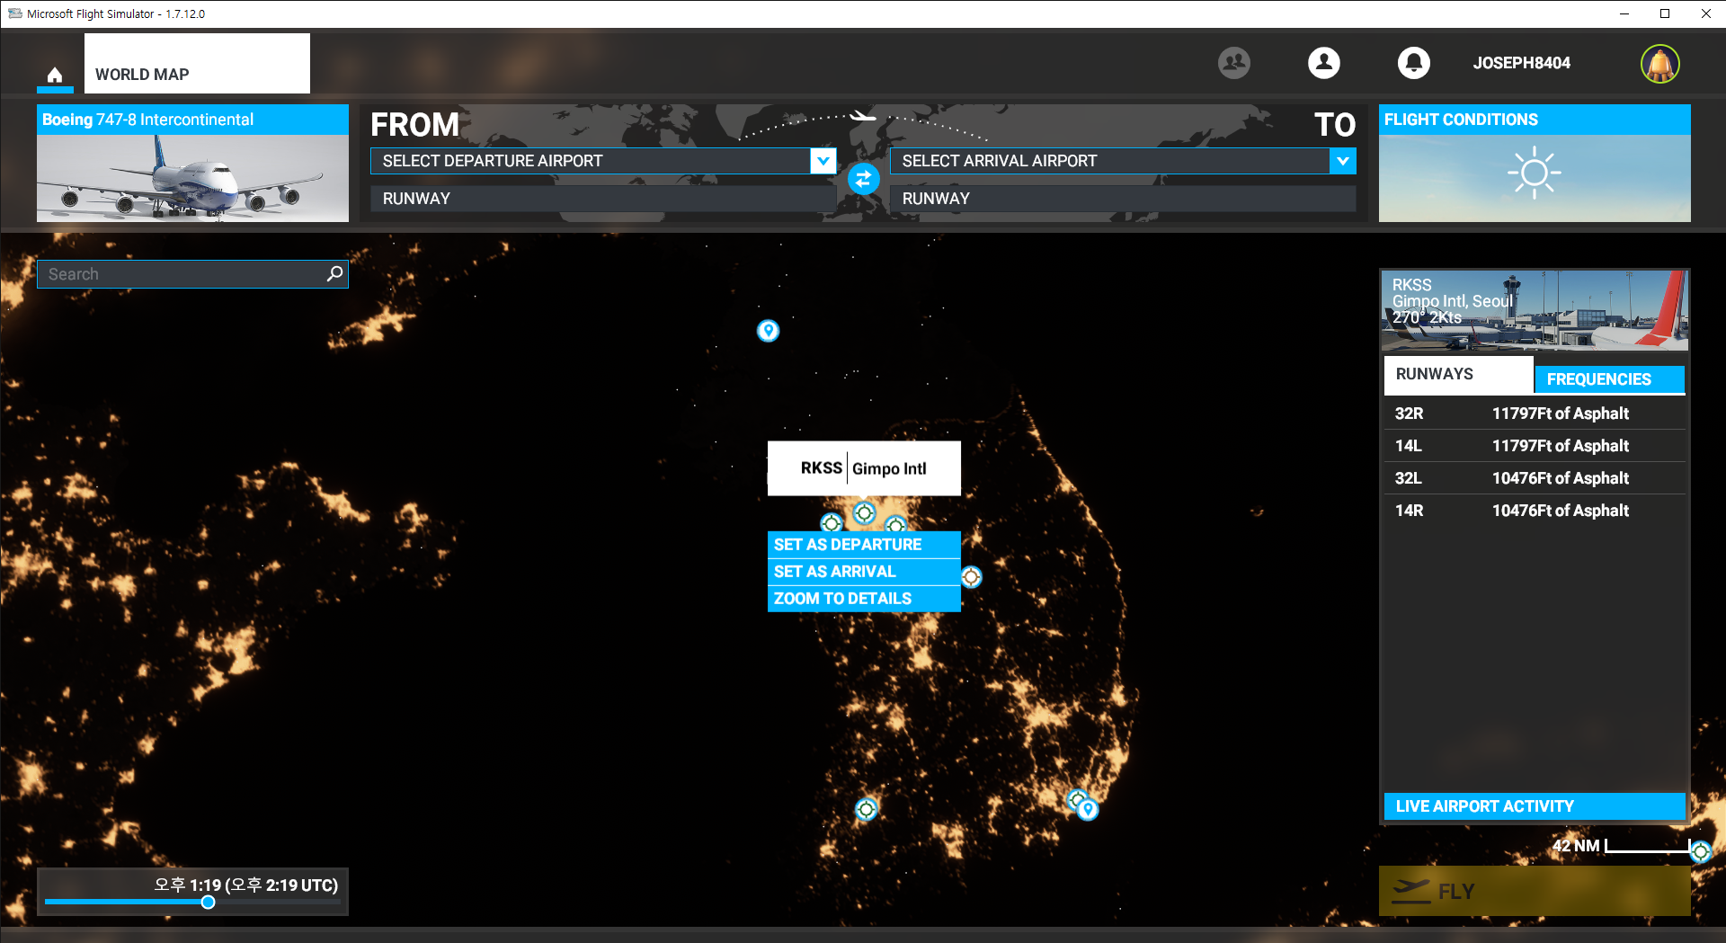Minimize the Flight Simulator window
Image resolution: width=1726 pixels, height=943 pixels.
click(x=1624, y=13)
